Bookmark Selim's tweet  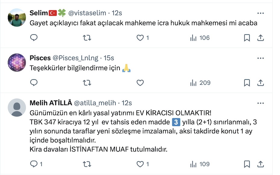click(x=247, y=38)
